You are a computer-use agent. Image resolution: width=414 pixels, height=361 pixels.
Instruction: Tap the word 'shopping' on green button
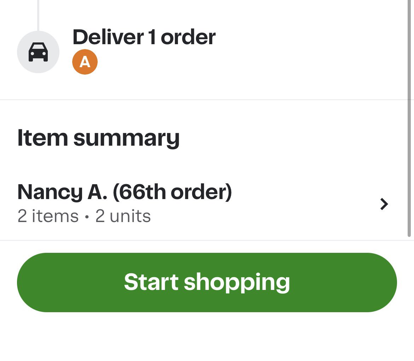click(x=237, y=283)
